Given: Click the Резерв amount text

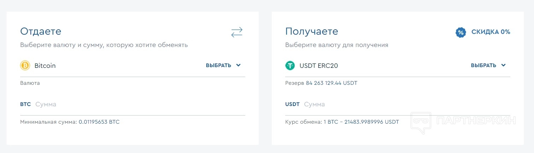Looking at the screenshot, I should coord(321,83).
